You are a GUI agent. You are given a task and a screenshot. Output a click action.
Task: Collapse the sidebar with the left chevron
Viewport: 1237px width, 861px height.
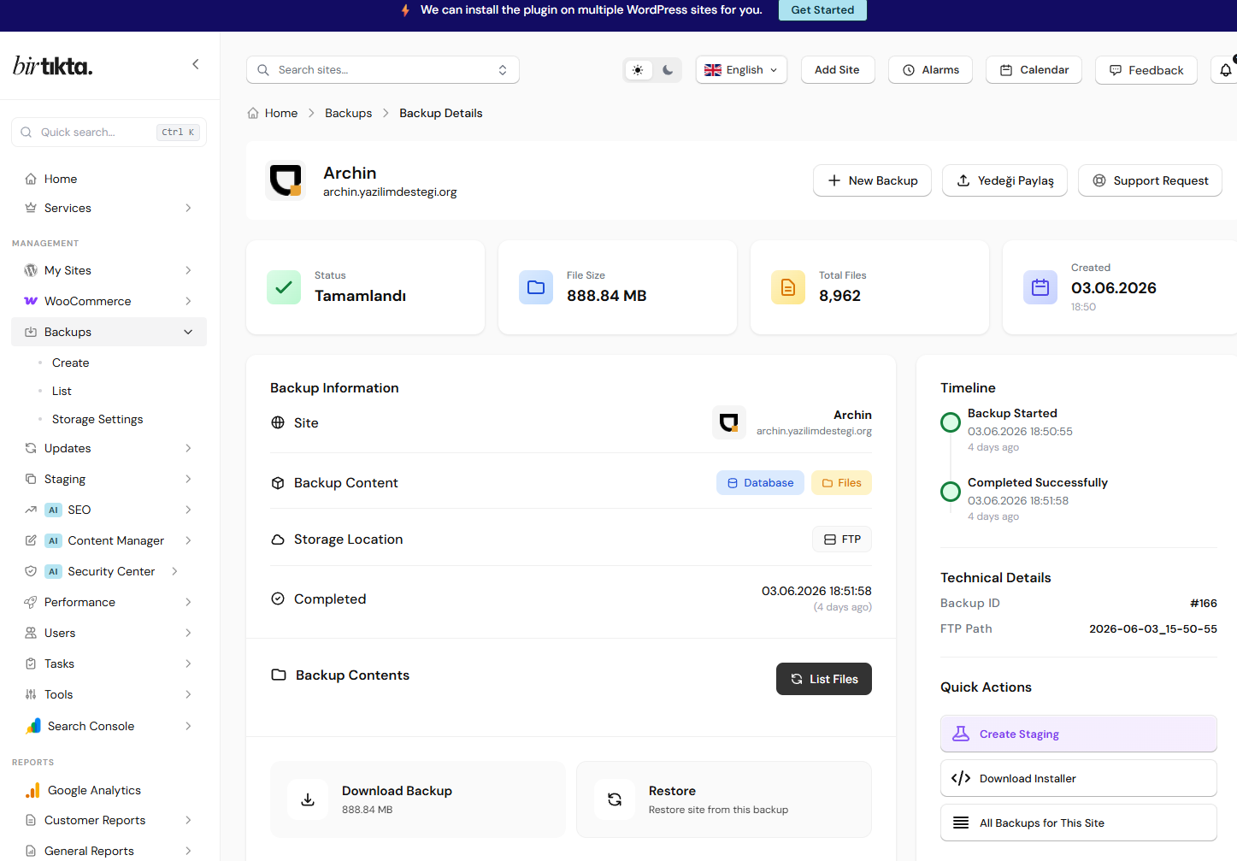click(x=196, y=64)
